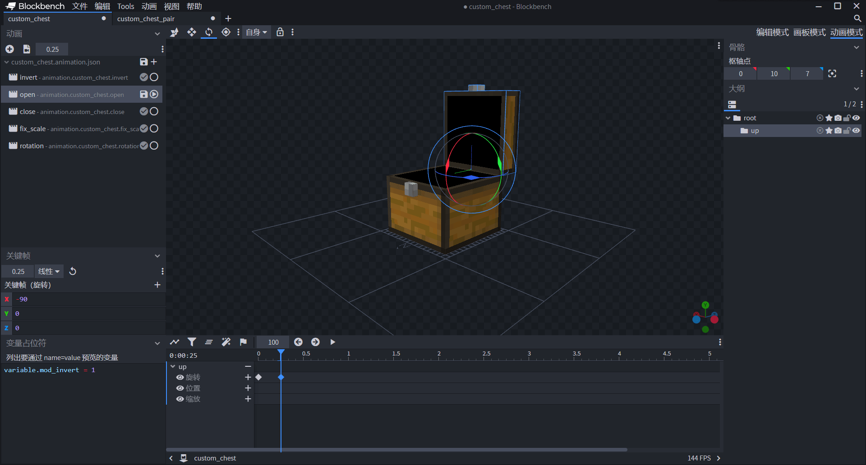The width and height of the screenshot is (866, 465).
Task: Toggle play state of rotation animation
Action: [x=154, y=146]
